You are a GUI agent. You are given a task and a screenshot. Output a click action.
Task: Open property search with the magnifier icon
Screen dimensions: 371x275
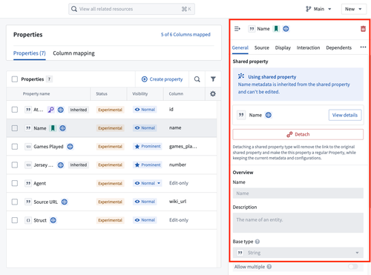tap(197, 79)
